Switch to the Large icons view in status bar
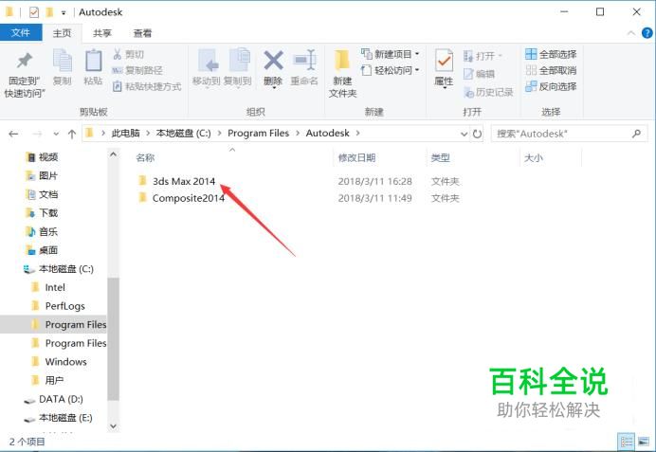 pyautogui.click(x=643, y=442)
